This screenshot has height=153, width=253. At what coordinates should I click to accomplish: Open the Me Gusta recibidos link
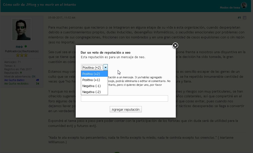pos(17,84)
